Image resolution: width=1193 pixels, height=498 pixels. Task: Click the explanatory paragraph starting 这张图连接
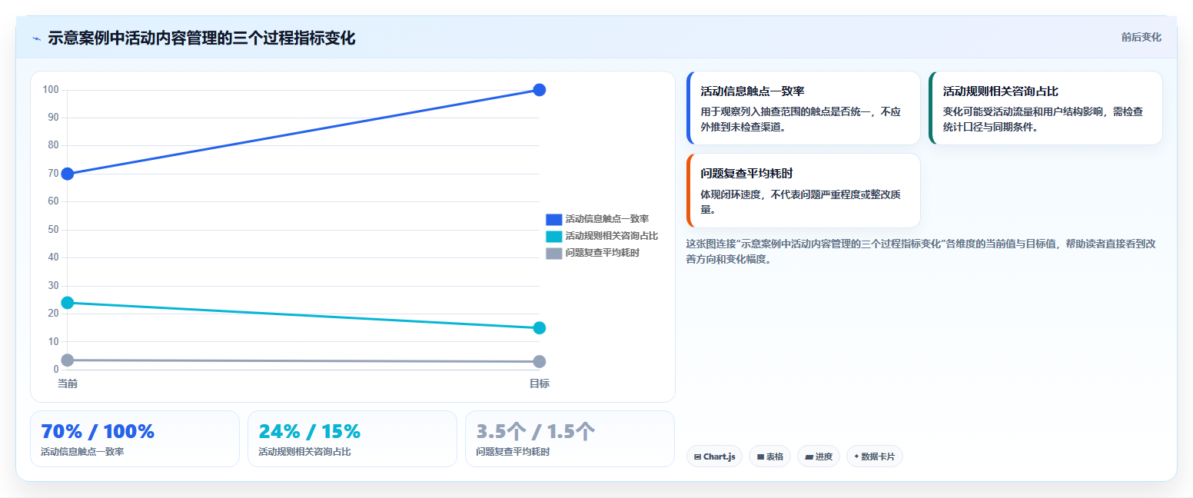pos(922,251)
